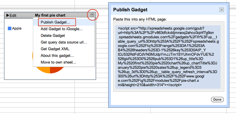Choose Publish Gadget... from menu

point(55,22)
